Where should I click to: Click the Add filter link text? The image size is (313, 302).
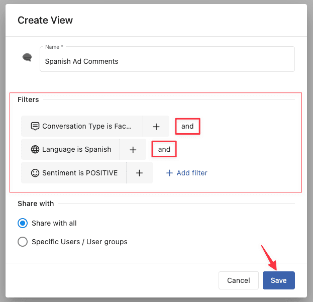coord(192,173)
